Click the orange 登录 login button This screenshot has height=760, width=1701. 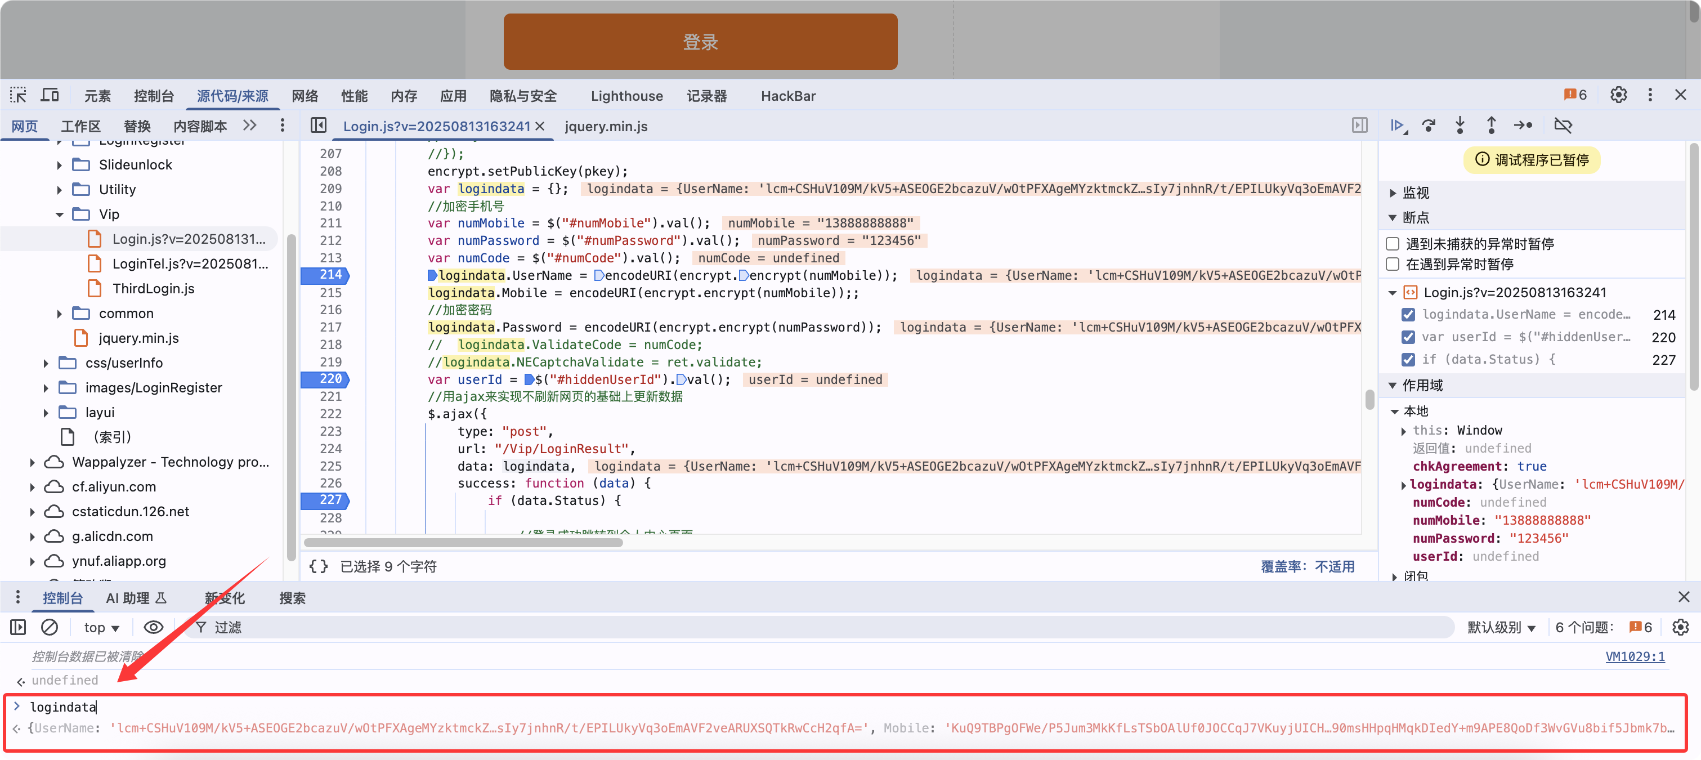coord(700,42)
